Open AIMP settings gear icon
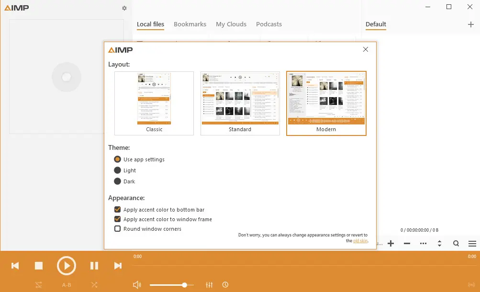Image resolution: width=480 pixels, height=292 pixels. [x=124, y=8]
